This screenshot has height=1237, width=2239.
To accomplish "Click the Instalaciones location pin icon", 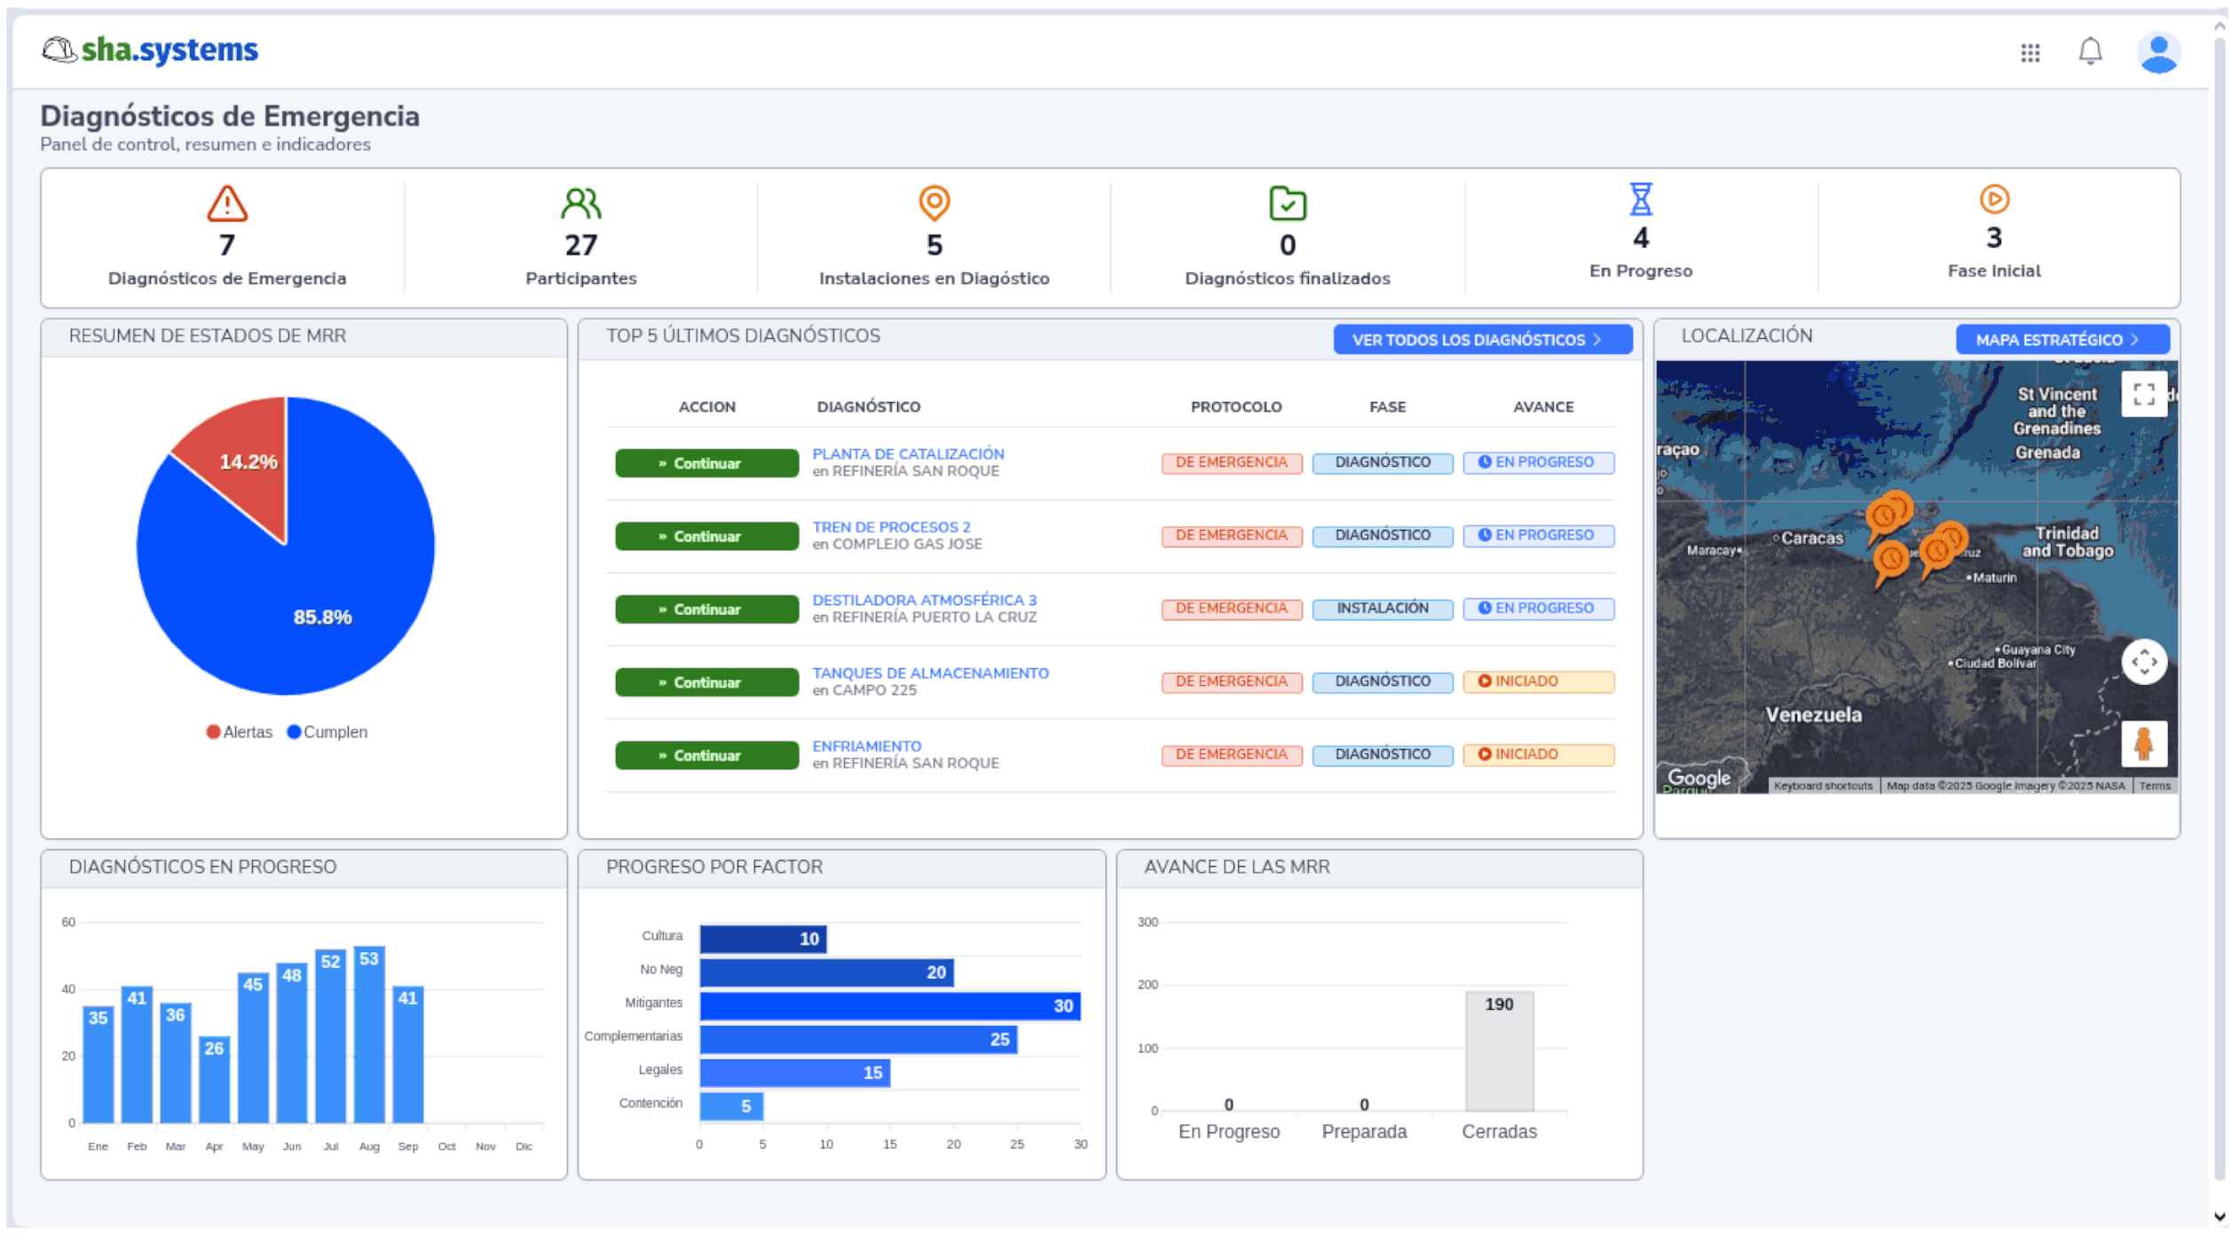I will coord(934,203).
